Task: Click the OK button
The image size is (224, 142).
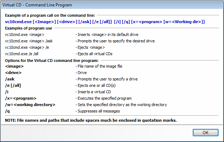Action: pos(205,133)
